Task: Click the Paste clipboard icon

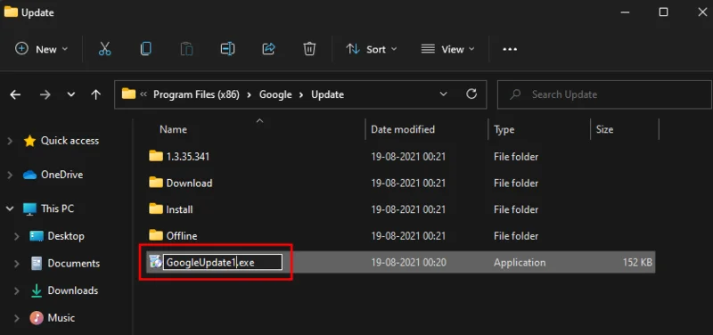Action: tap(186, 49)
